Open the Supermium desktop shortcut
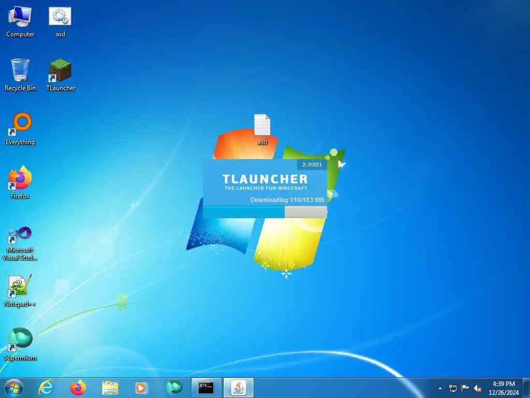 tap(20, 344)
